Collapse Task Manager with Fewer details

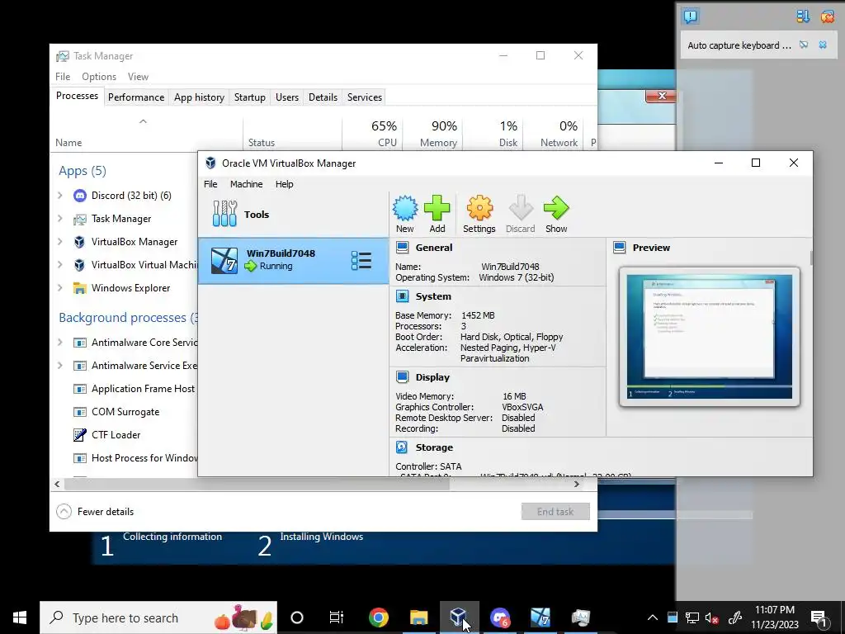click(x=96, y=511)
